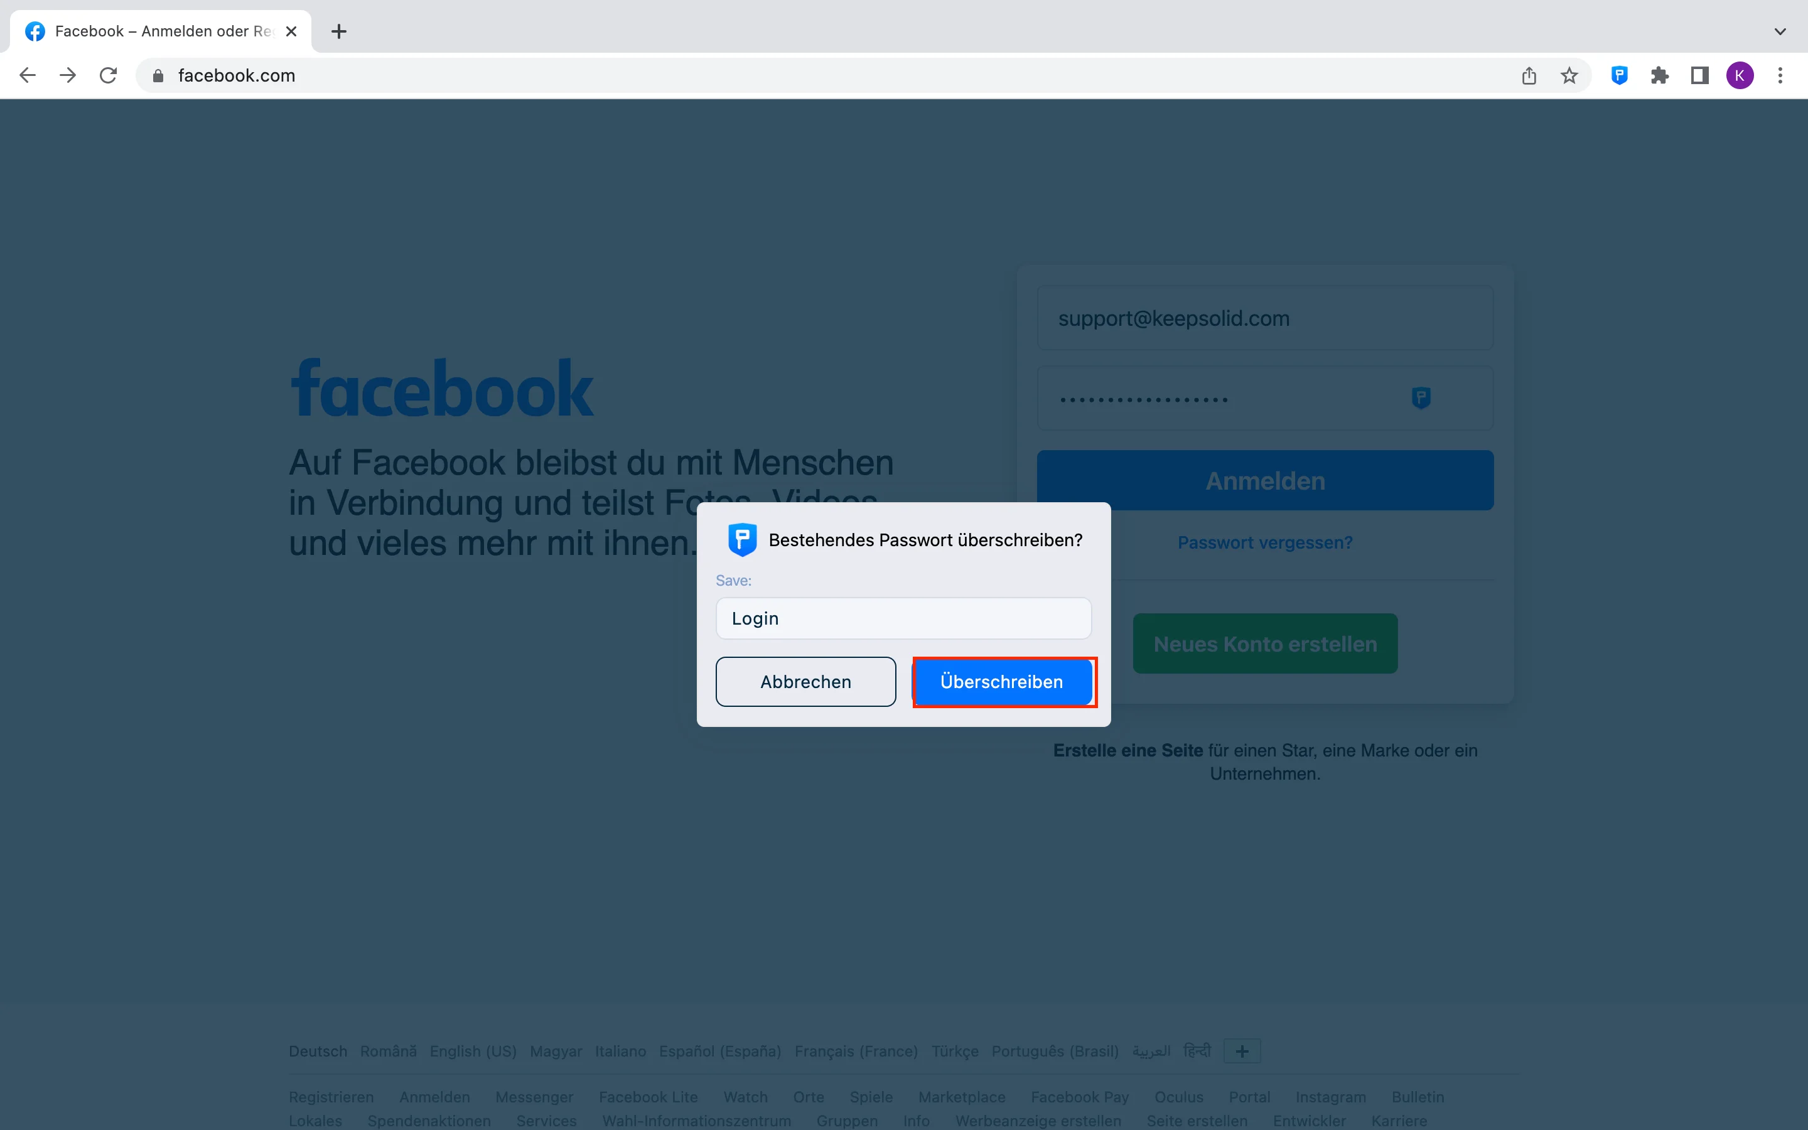This screenshot has width=1808, height=1130.
Task: Click the Passwarden extension icon in toolbar
Action: (1619, 75)
